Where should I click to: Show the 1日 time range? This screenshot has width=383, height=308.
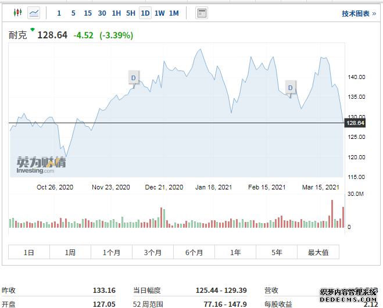click(x=29, y=252)
